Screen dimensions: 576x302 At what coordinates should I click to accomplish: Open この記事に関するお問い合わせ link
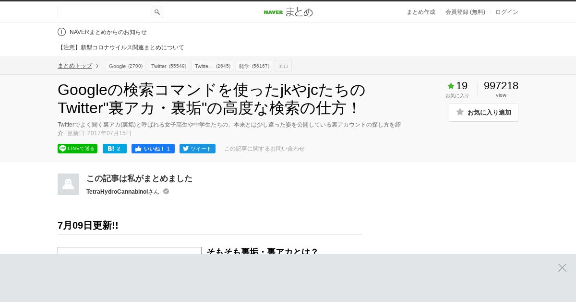(264, 149)
